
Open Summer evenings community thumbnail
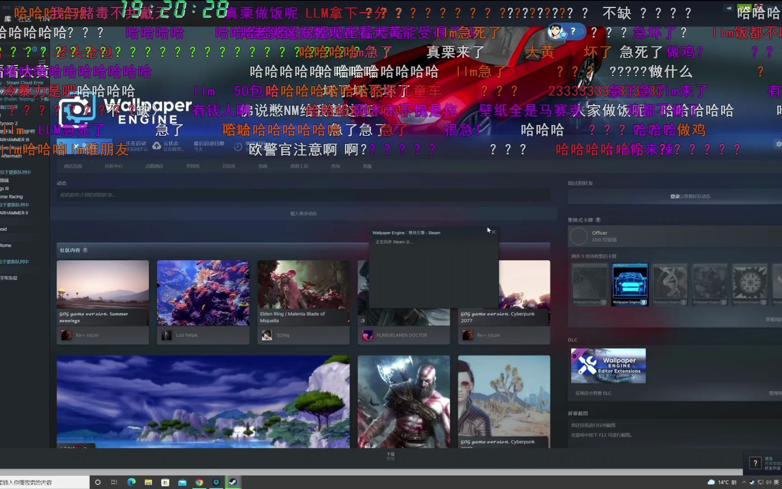click(x=103, y=292)
